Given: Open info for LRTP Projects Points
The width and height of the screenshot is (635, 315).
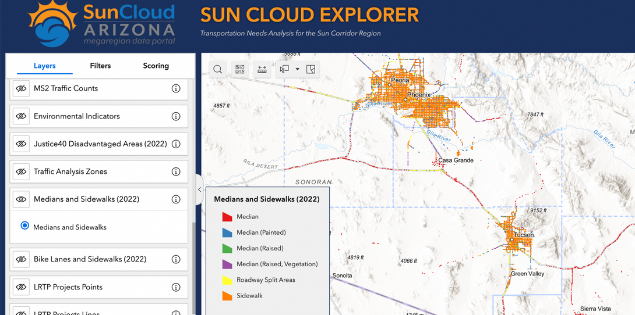Looking at the screenshot, I should click(x=176, y=287).
